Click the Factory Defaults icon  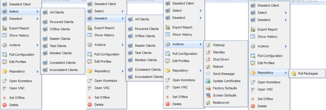[x=208, y=88]
